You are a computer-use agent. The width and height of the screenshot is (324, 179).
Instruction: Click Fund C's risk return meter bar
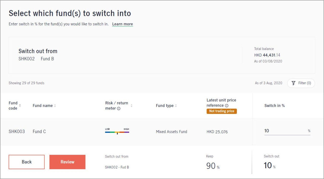pos(117,132)
